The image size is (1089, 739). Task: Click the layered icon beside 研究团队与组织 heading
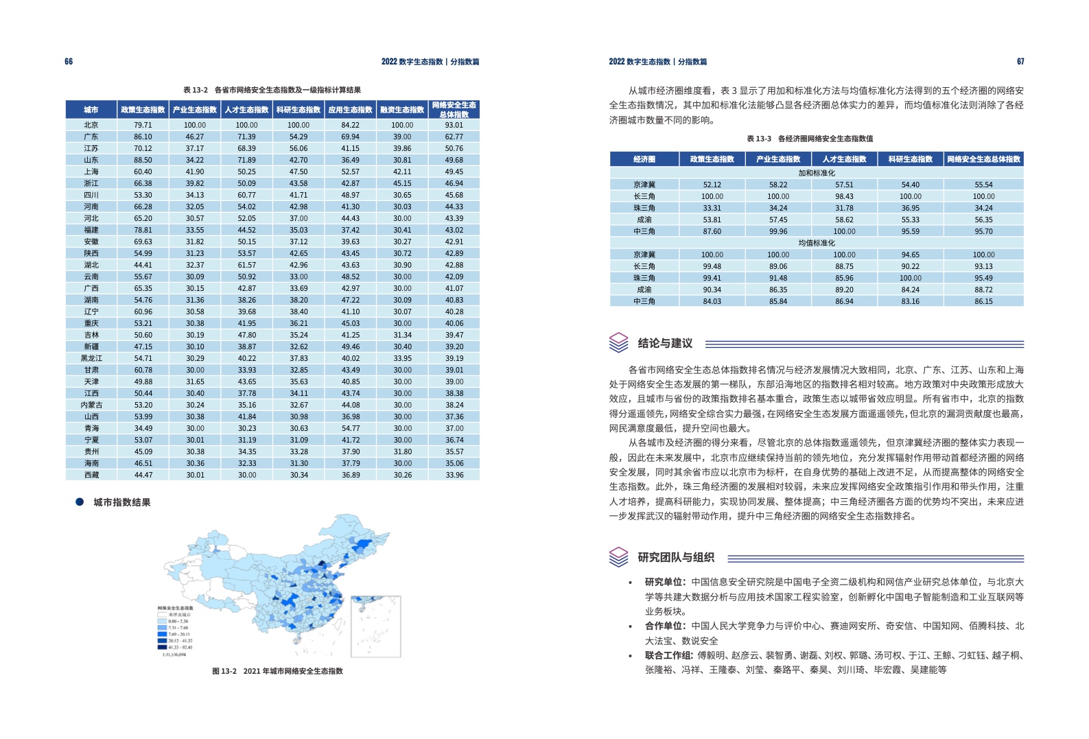click(x=618, y=556)
